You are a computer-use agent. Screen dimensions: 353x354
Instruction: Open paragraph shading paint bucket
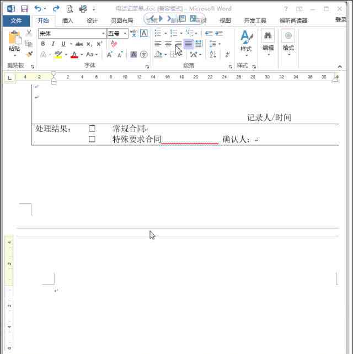(x=158, y=55)
